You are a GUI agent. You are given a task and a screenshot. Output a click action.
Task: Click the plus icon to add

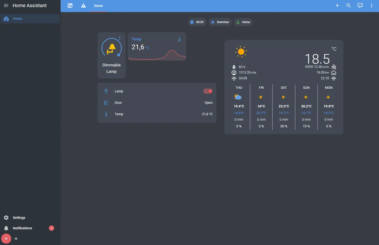click(x=337, y=6)
